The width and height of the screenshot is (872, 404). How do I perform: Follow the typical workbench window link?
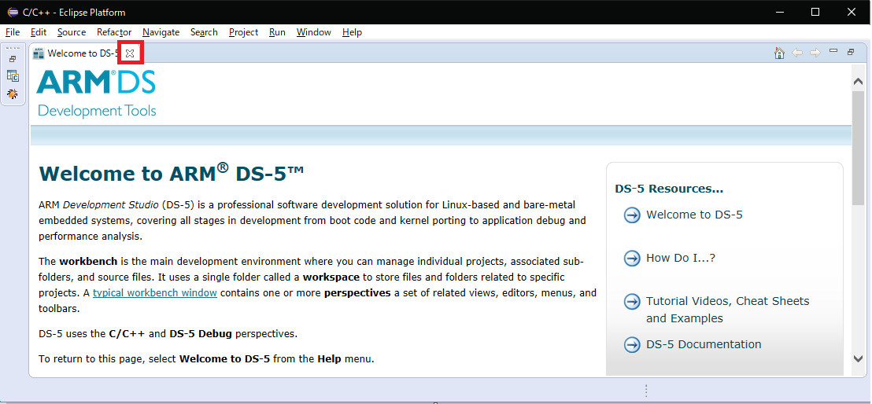coord(154,293)
